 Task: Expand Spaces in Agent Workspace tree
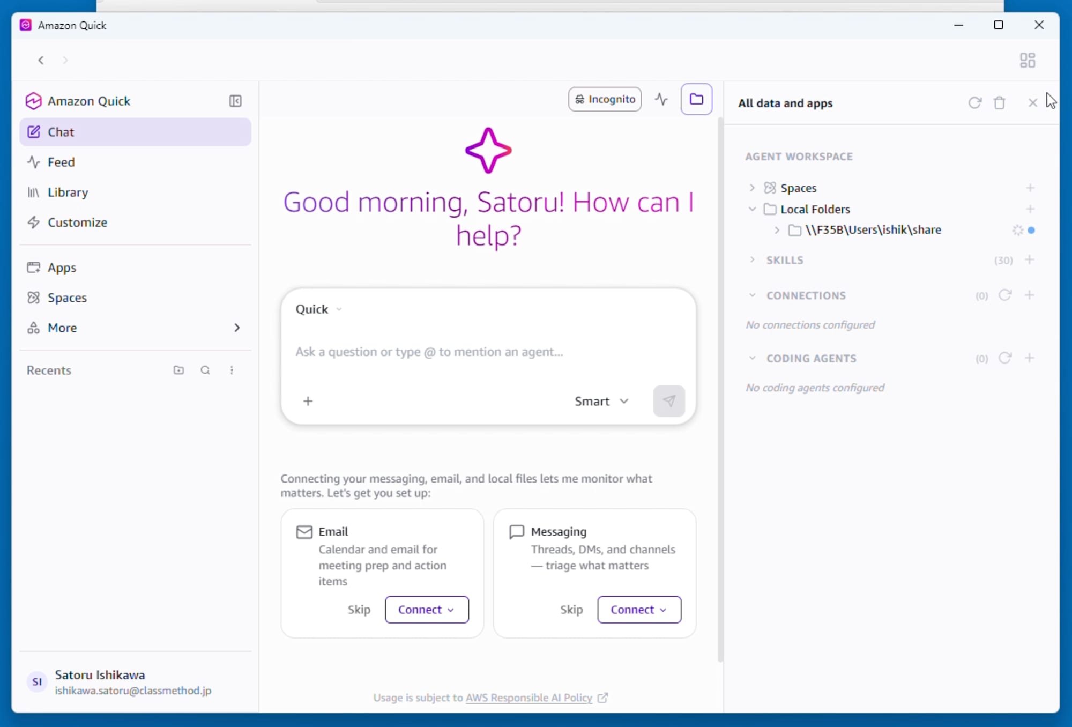[x=752, y=188]
